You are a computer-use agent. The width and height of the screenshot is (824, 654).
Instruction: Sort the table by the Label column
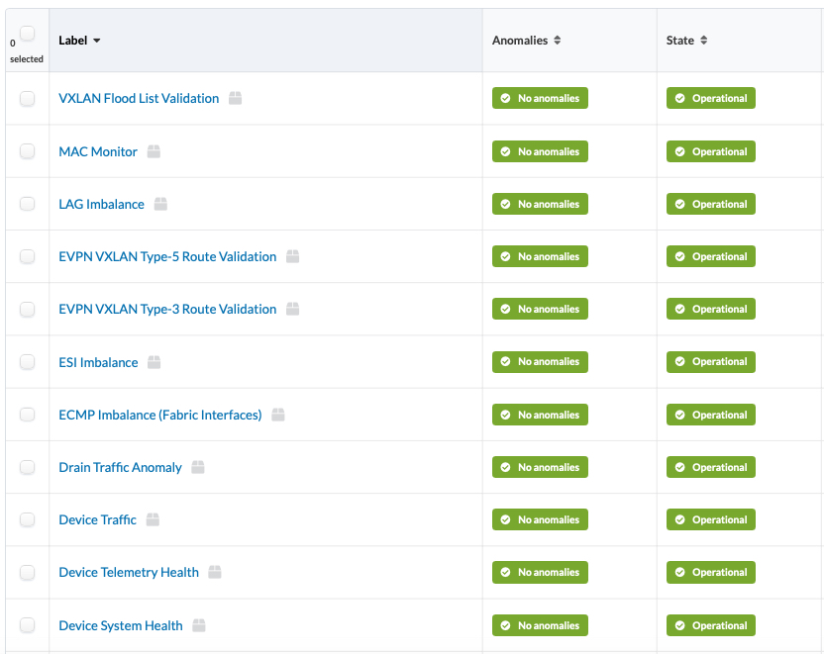click(x=79, y=41)
